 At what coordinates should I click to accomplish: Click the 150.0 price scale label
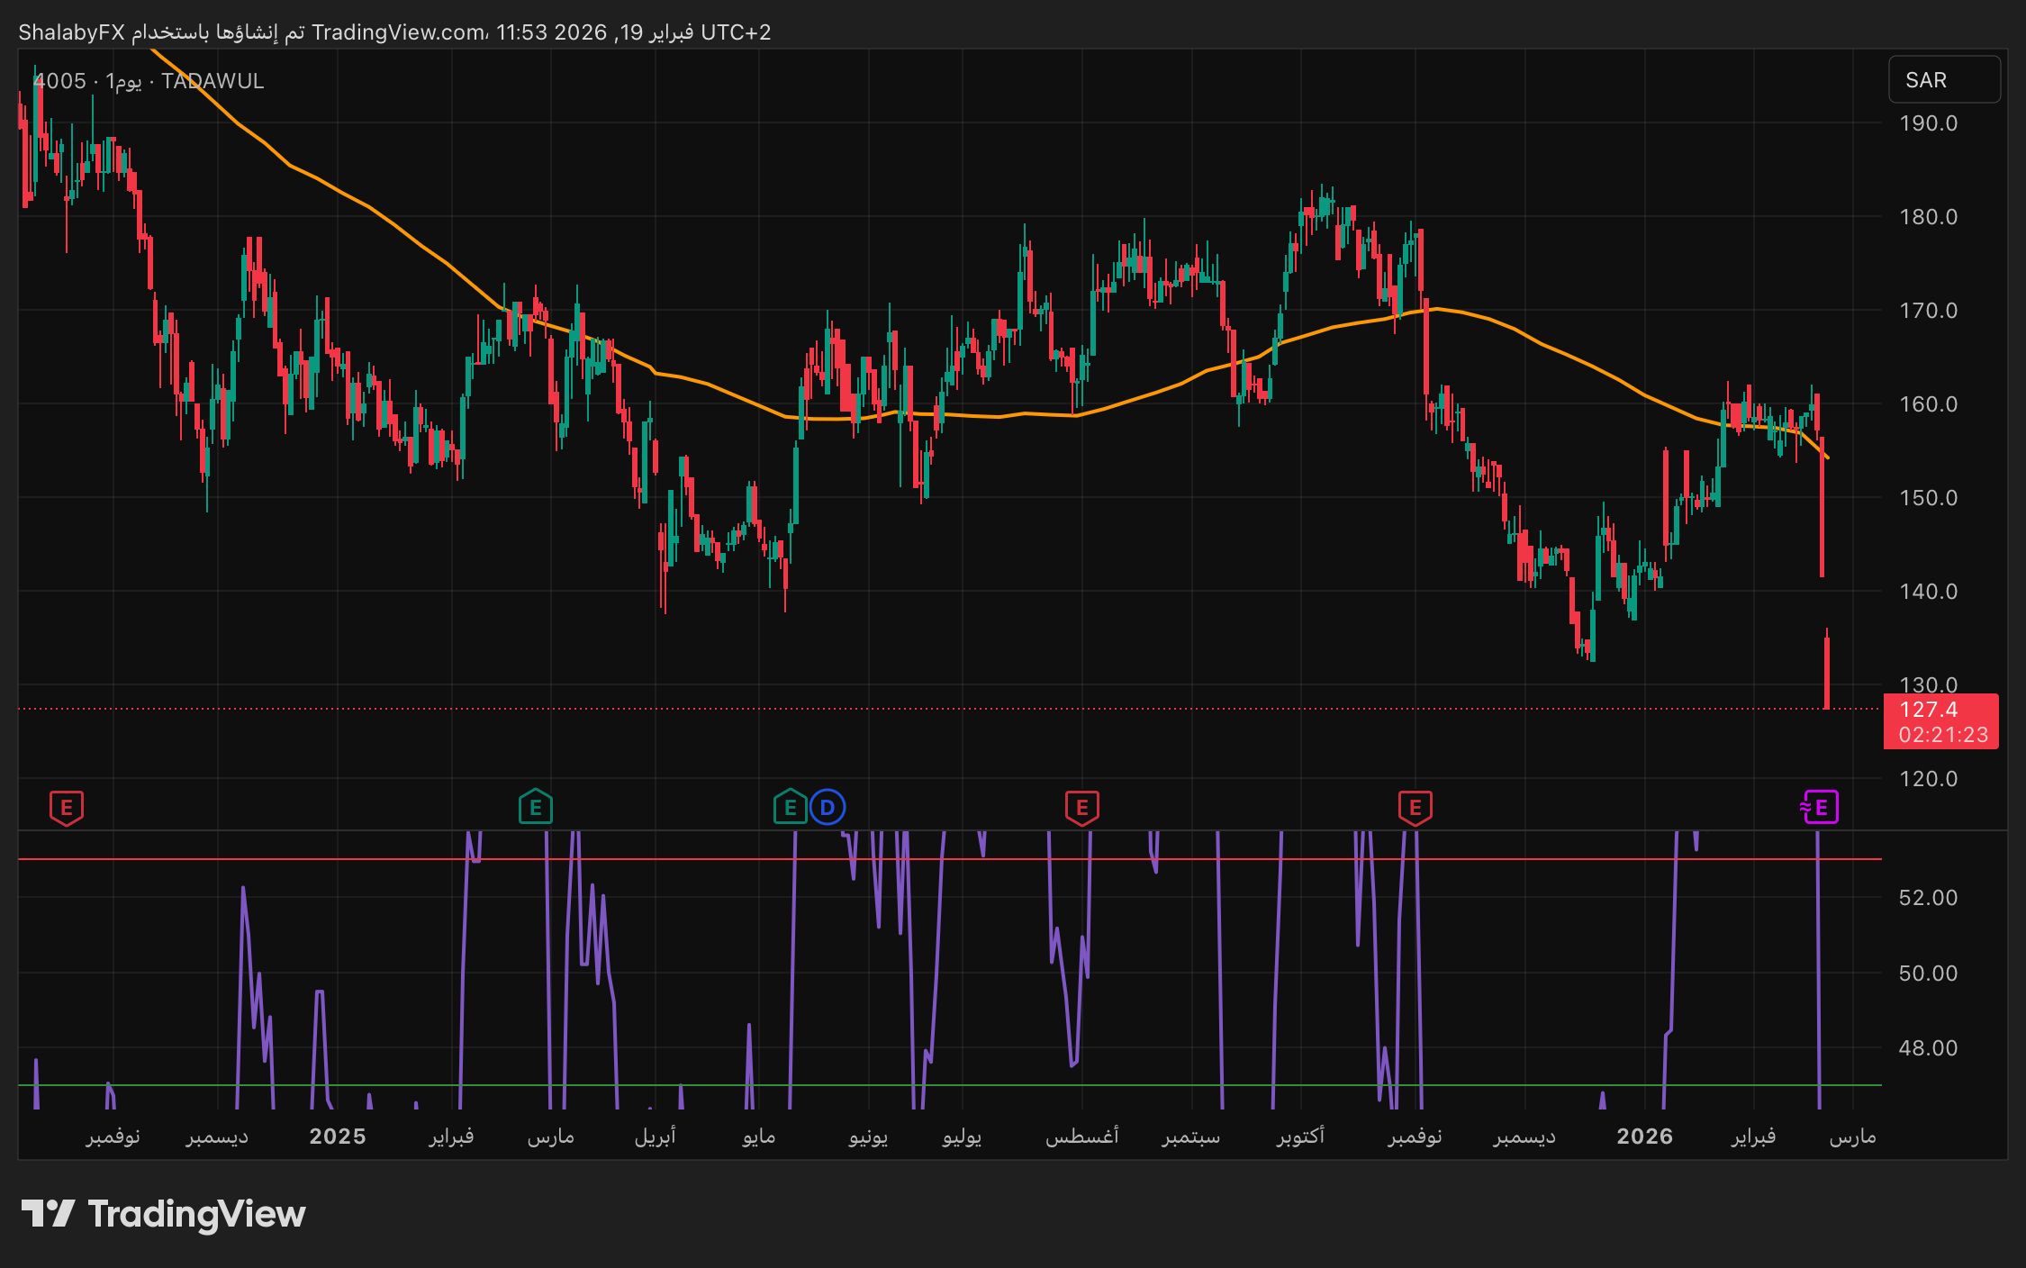(x=1928, y=498)
